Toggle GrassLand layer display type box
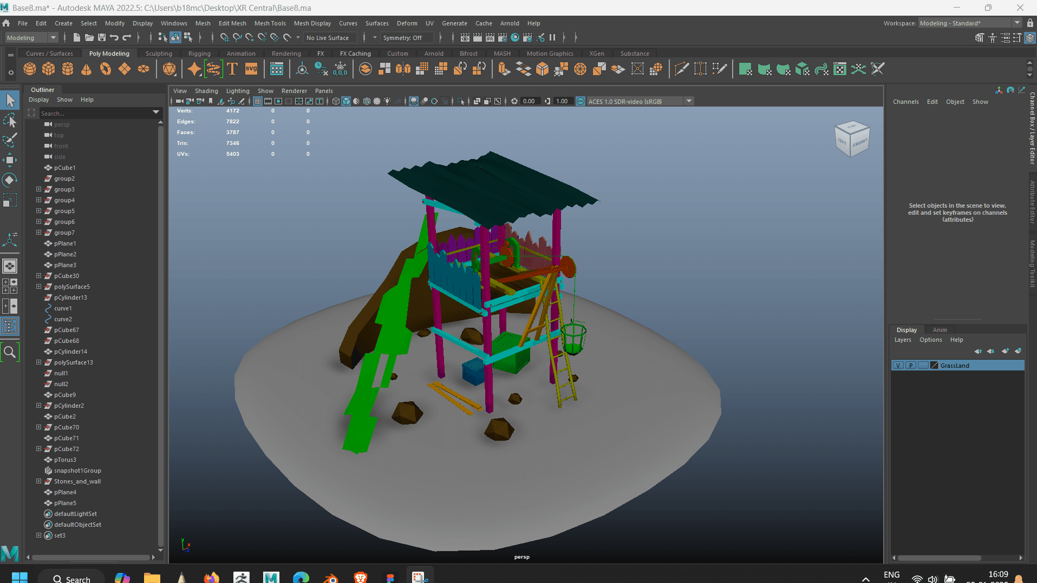The height and width of the screenshot is (583, 1037). (923, 366)
